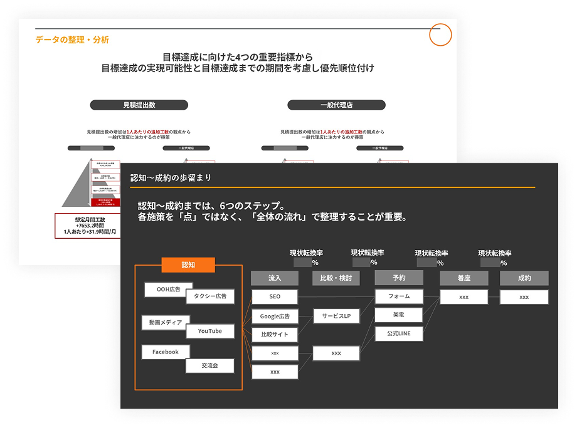Click the データの整理・分析 slide title
The image size is (577, 428).
72,39
